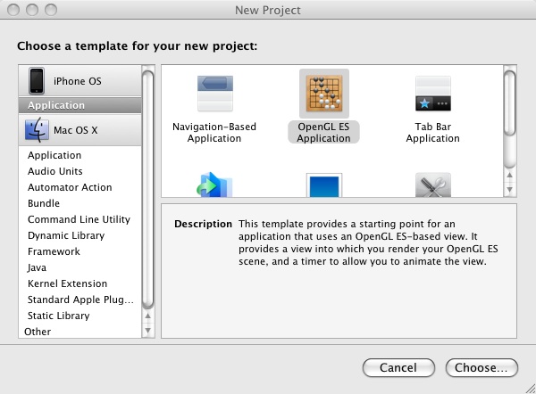Click the category list scroll up arrow
Image resolution: width=536 pixels, height=394 pixels.
pyautogui.click(x=148, y=316)
